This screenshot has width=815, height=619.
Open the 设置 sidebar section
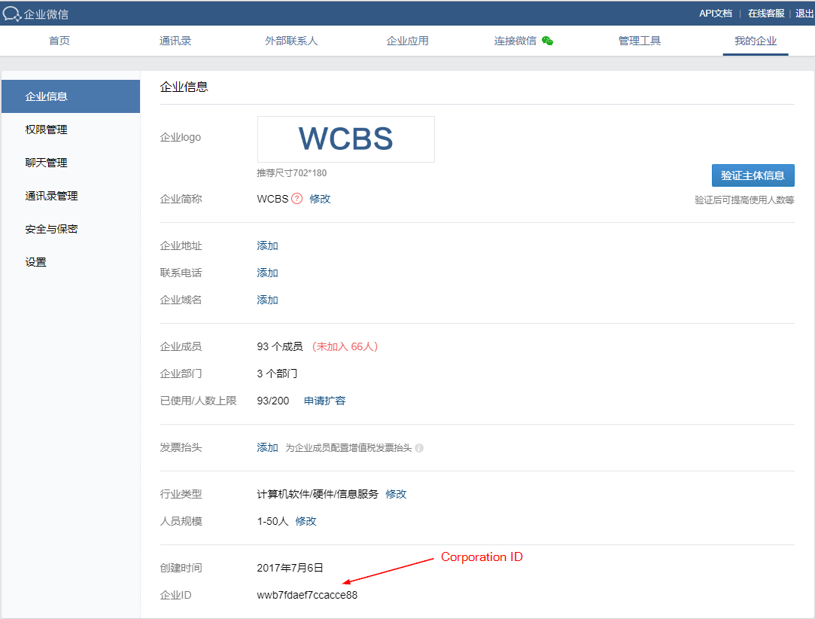35,261
